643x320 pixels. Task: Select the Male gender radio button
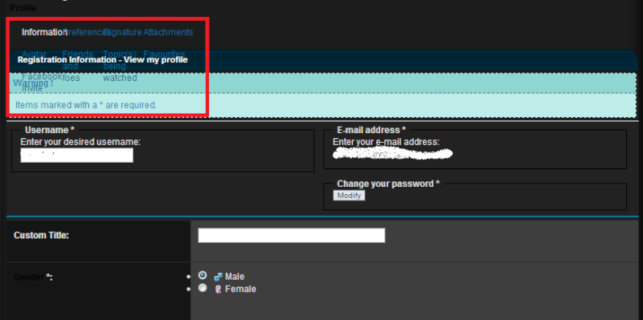[203, 275]
